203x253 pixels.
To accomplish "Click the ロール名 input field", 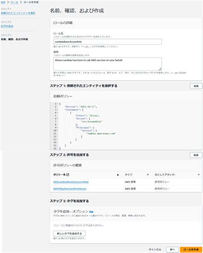I will 107,42.
